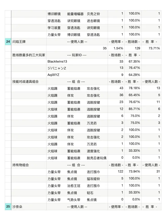167x216 pixels.
Task: Click the 胜场数最多的三大玩家 section header
Action: point(29,55)
